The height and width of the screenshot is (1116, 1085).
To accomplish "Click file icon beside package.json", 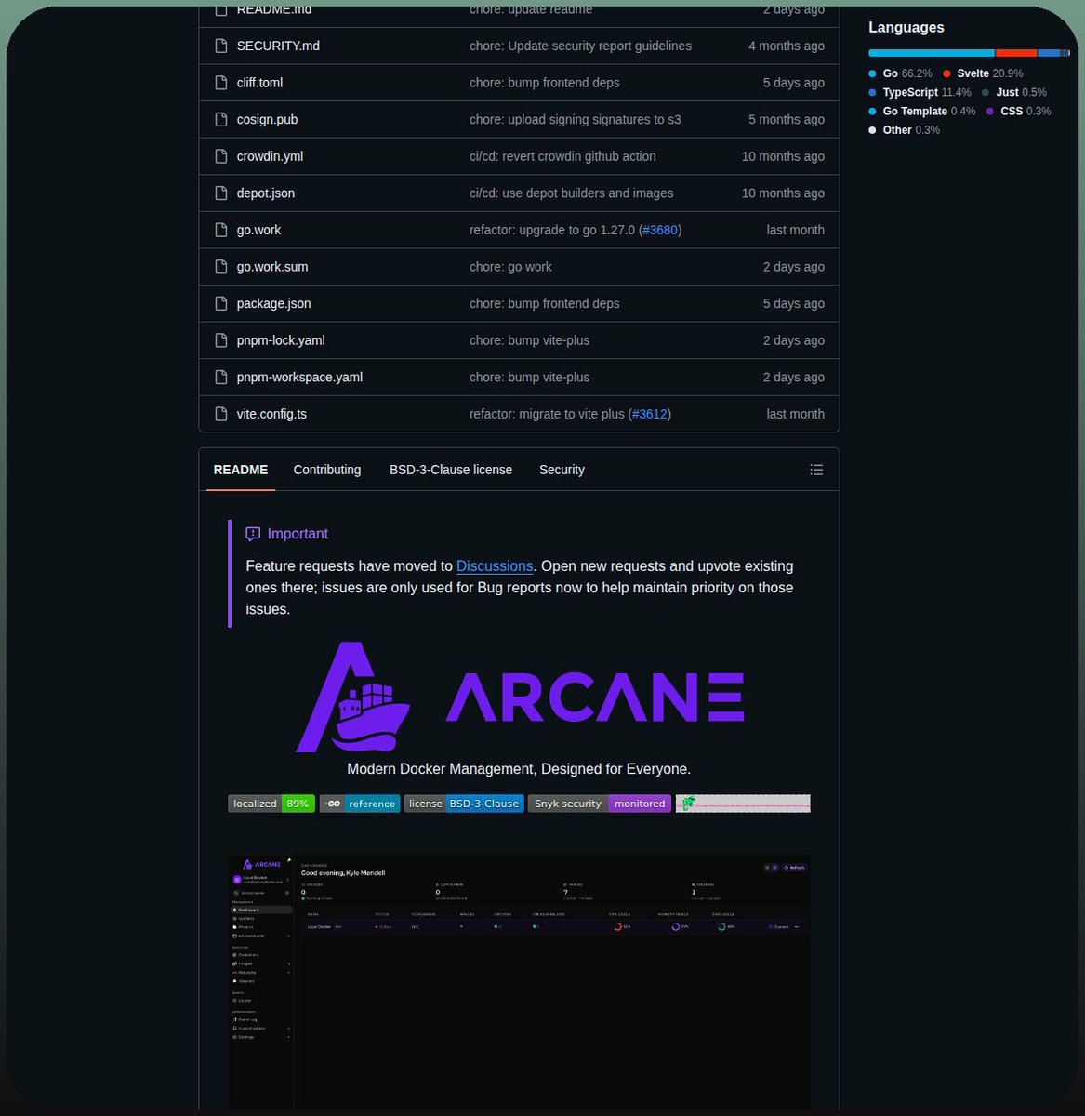I will coord(220,303).
